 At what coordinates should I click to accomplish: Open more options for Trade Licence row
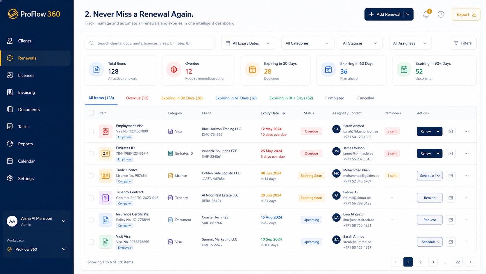(x=467, y=176)
